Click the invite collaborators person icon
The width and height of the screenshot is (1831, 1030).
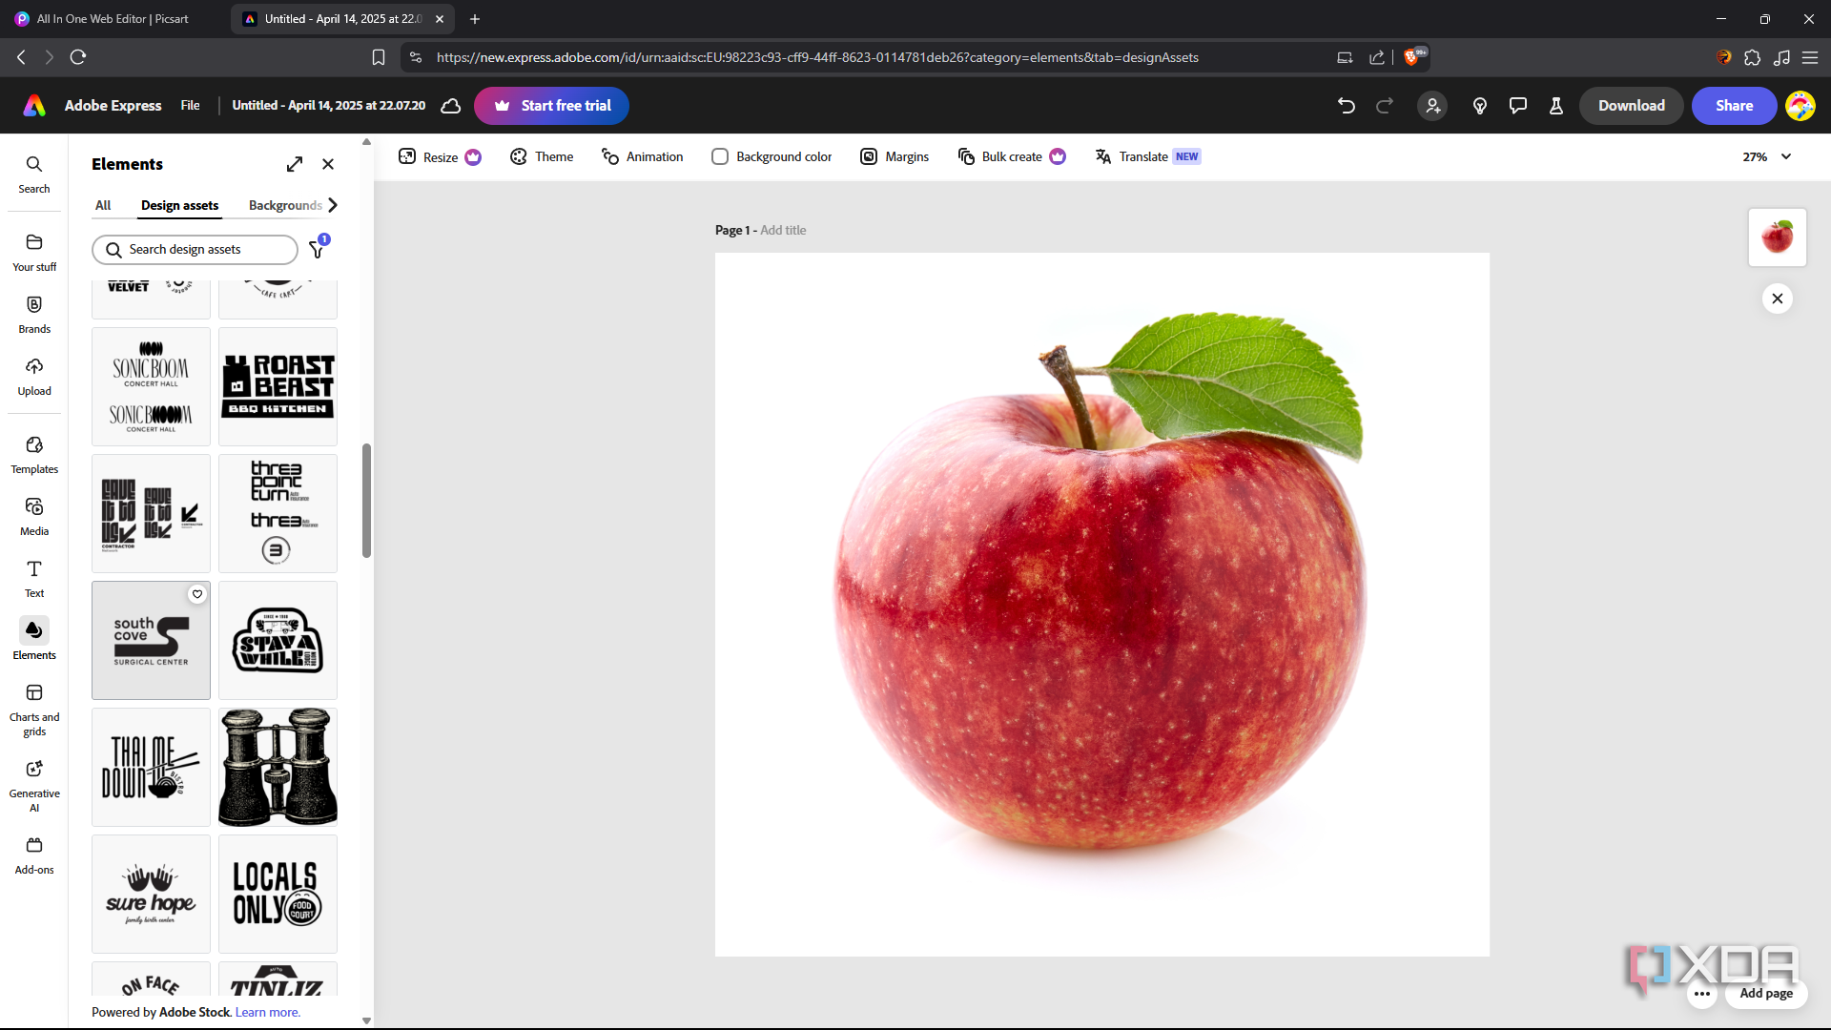click(1432, 106)
